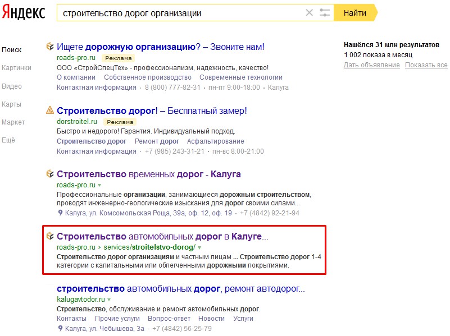Open the 'Строительство временных дорог - Калуга' result
Screen dimensions: 450x336
coord(149,174)
